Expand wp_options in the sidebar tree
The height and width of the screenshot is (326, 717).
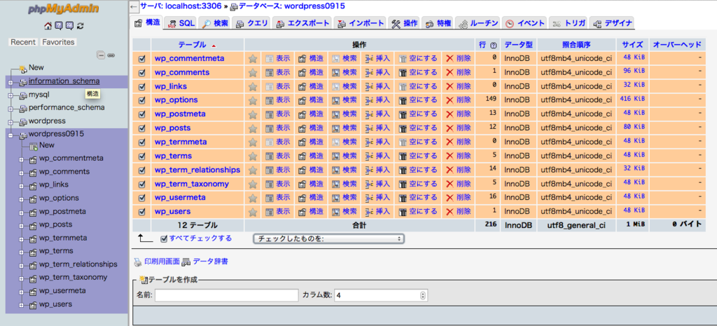click(x=21, y=199)
